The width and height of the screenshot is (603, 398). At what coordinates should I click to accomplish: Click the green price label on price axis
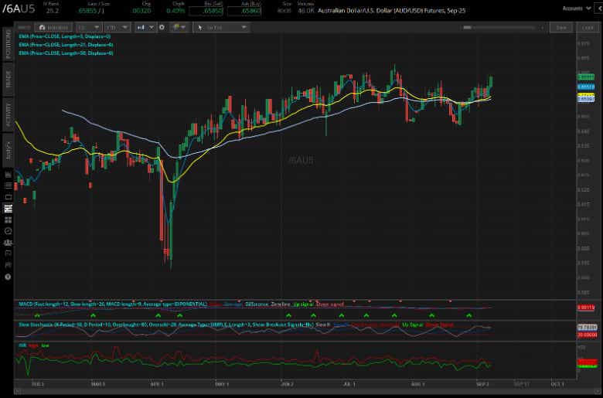(x=586, y=77)
